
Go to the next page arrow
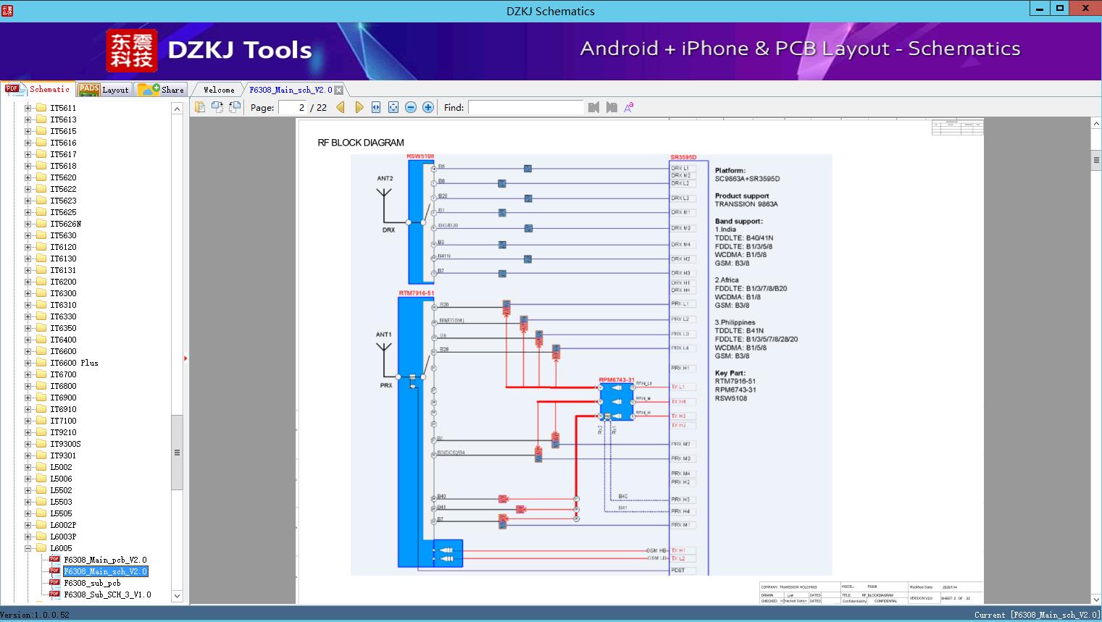[359, 107]
